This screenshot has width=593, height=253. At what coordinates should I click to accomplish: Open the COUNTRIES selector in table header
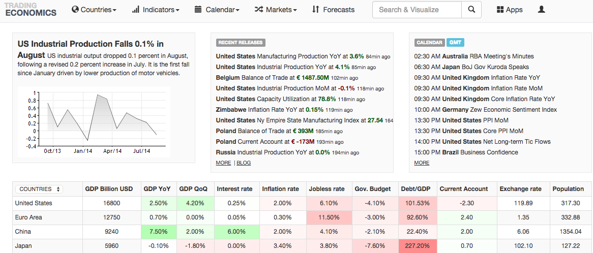pos(39,189)
